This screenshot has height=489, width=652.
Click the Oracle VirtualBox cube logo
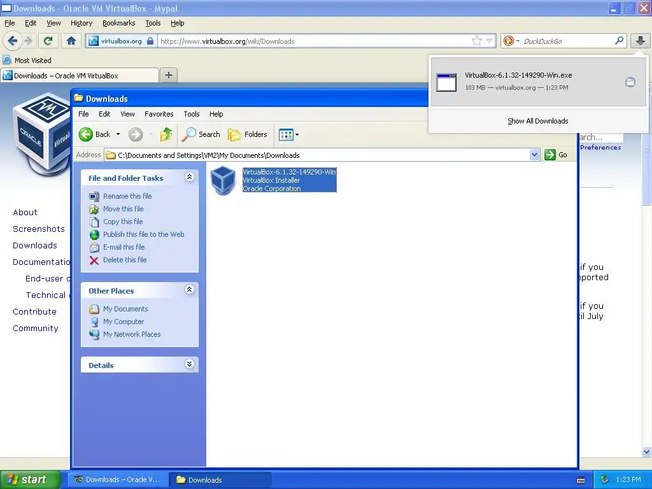[41, 133]
